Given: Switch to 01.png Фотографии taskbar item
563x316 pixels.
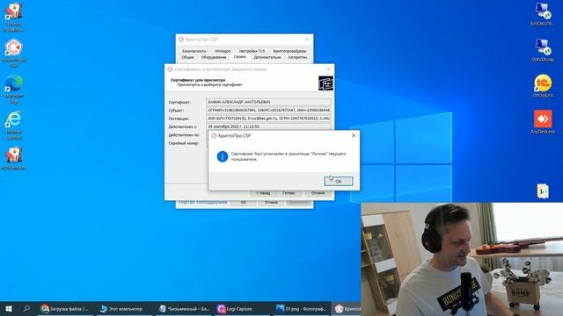Looking at the screenshot, I should pos(301,309).
